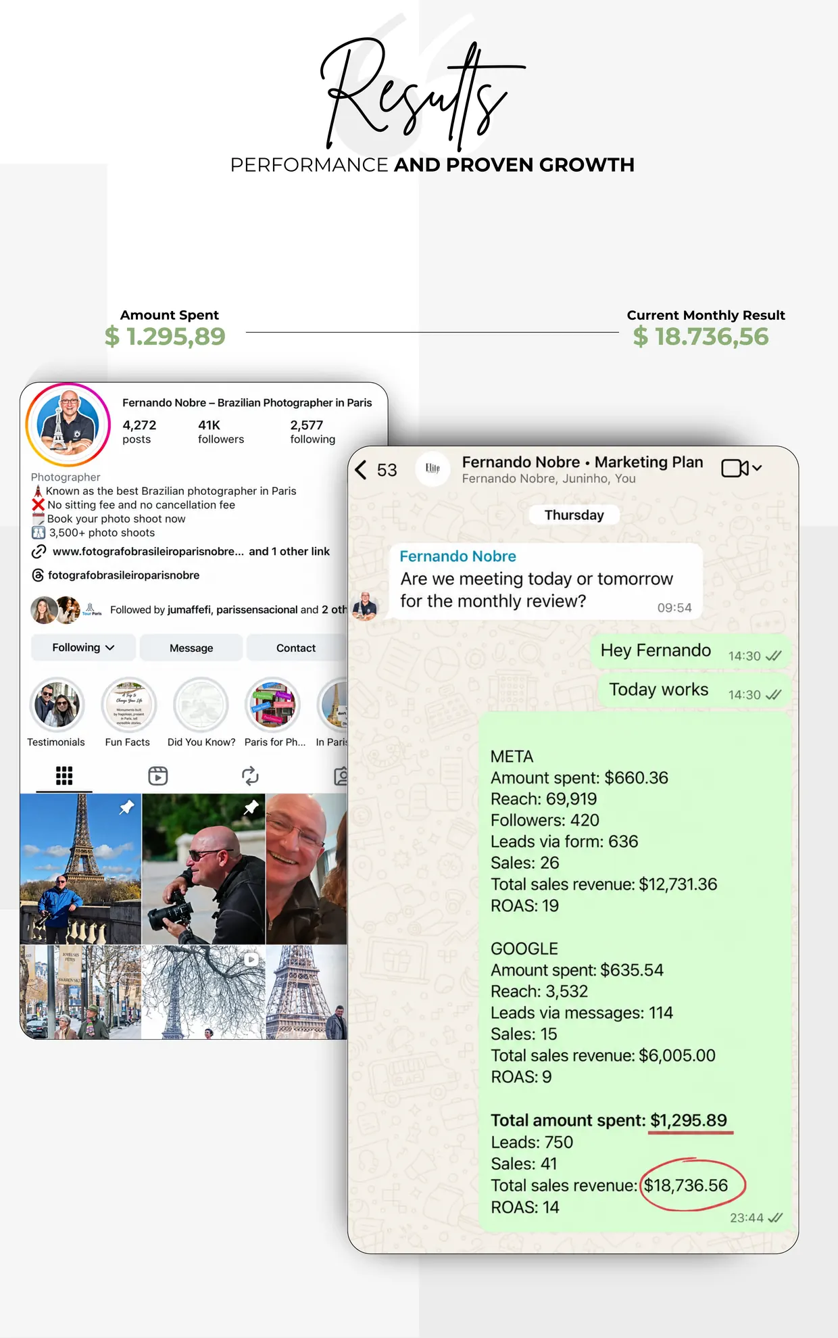Click the $18,736.56 total sales revenue
The height and width of the screenshot is (1338, 838).
point(686,1185)
